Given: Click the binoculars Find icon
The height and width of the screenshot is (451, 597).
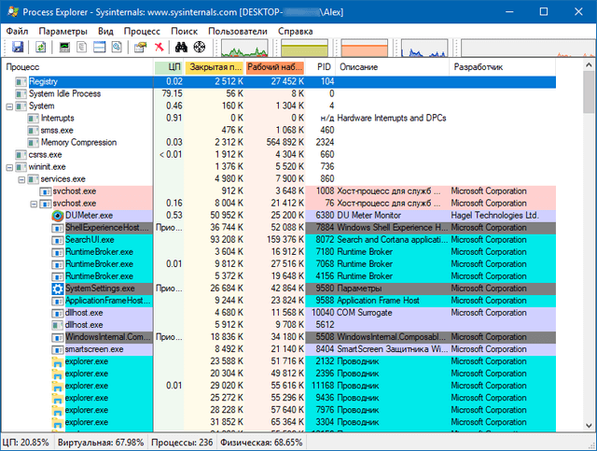Looking at the screenshot, I should tap(183, 47).
